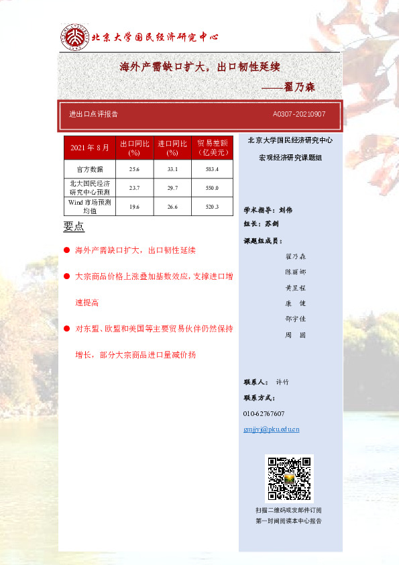This screenshot has width=399, height=565.
Task: Click the bullet line 大宗商品价格上涨叠加基数效应
Action: (154, 276)
